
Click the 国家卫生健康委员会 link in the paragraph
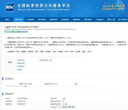(58, 38)
